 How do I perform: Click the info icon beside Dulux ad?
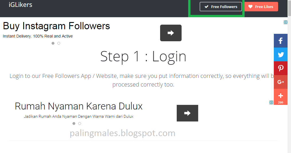click(271, 102)
